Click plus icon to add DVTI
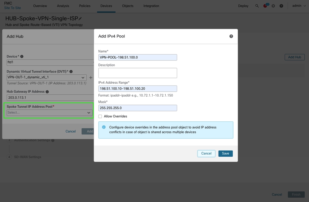 tap(91, 78)
